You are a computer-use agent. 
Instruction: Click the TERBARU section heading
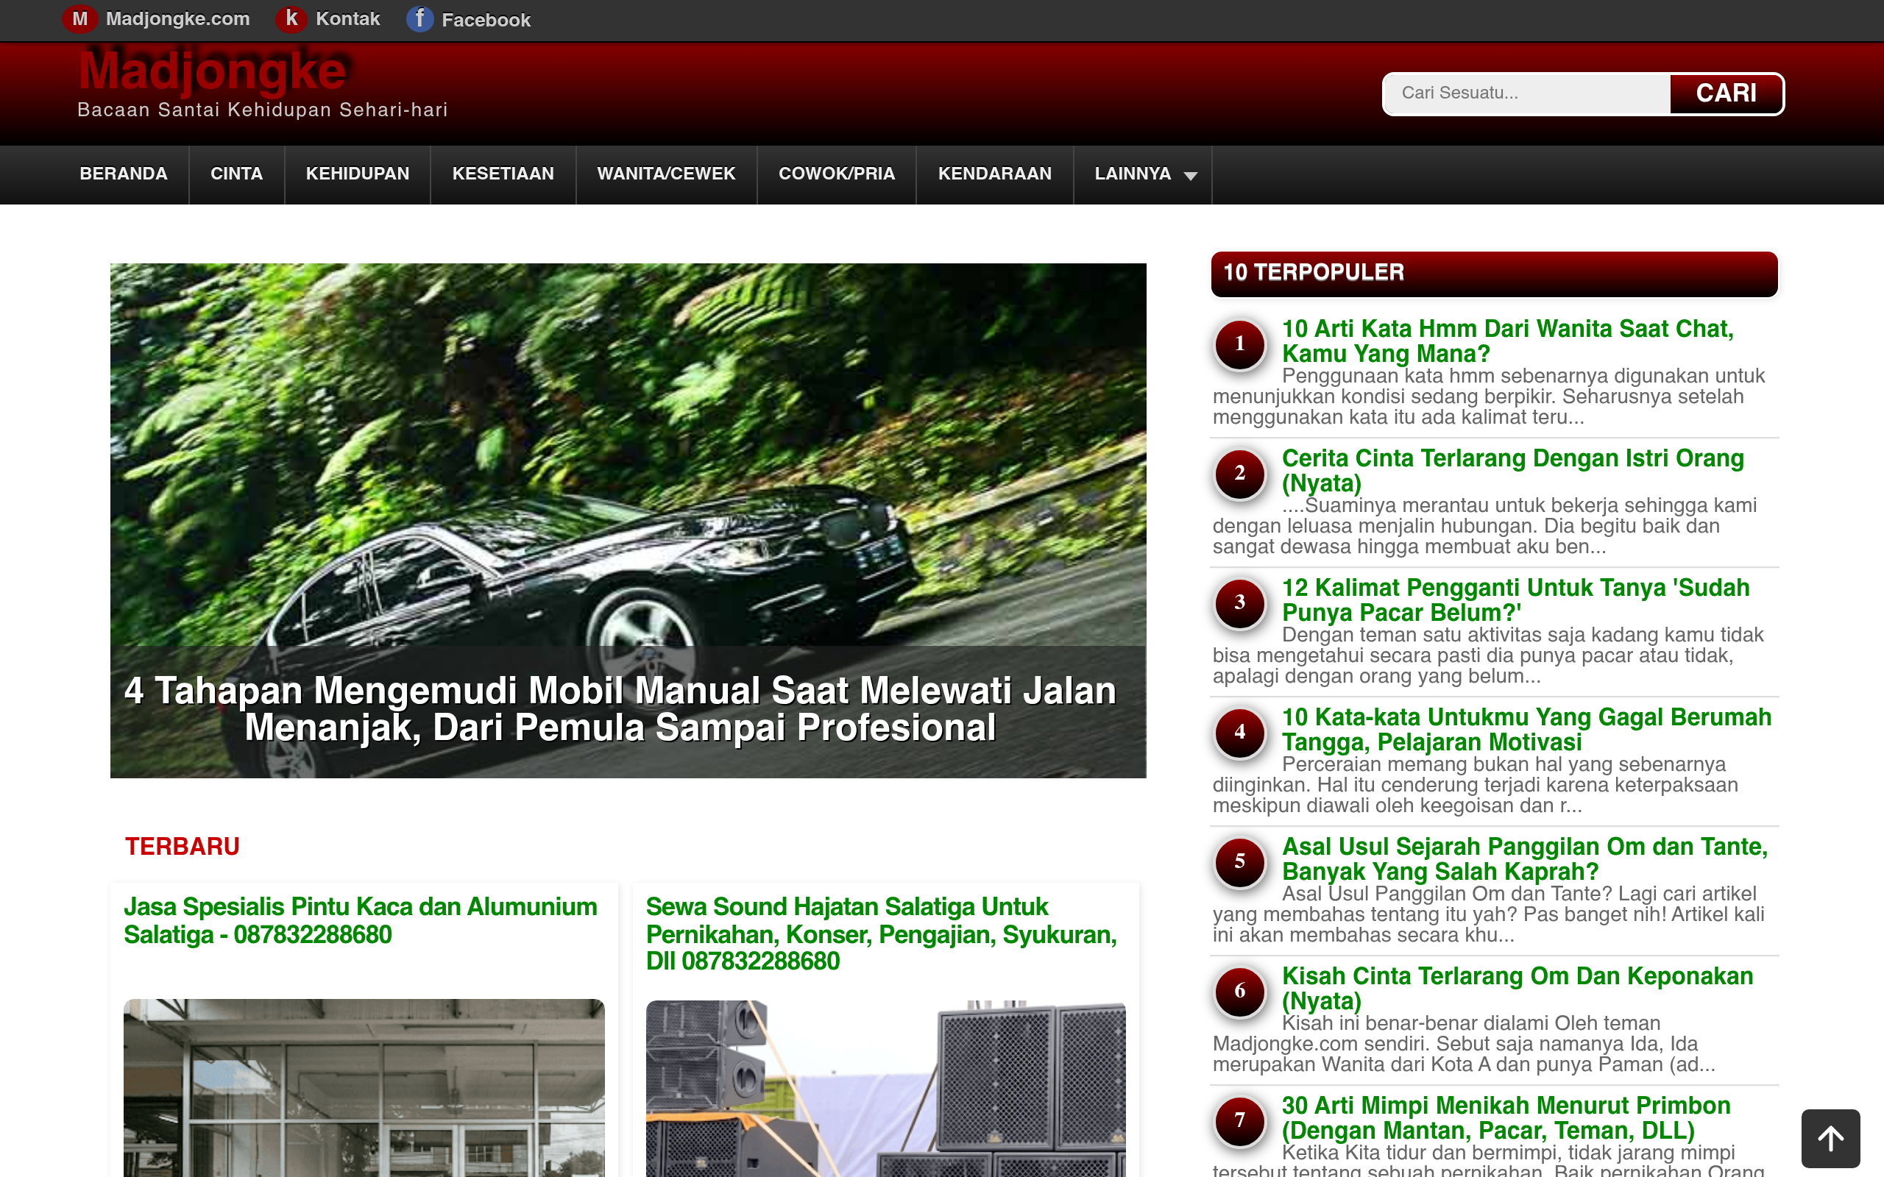[x=183, y=847]
